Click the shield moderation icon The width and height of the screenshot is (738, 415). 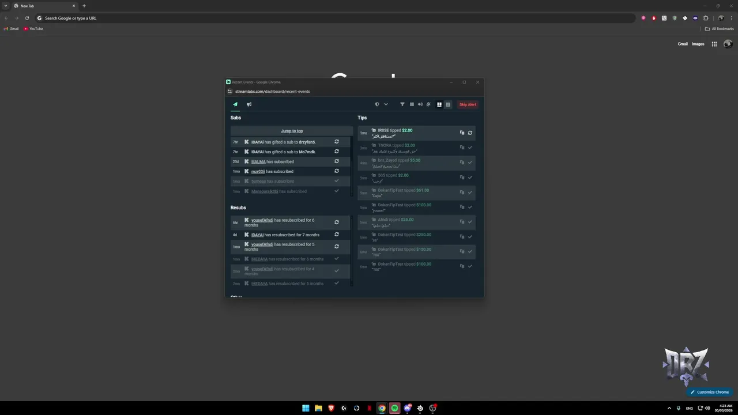click(x=377, y=104)
